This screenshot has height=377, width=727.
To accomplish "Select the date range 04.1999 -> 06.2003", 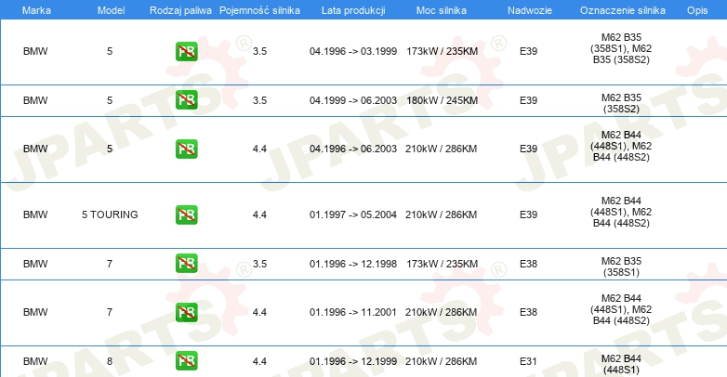I will (x=353, y=100).
